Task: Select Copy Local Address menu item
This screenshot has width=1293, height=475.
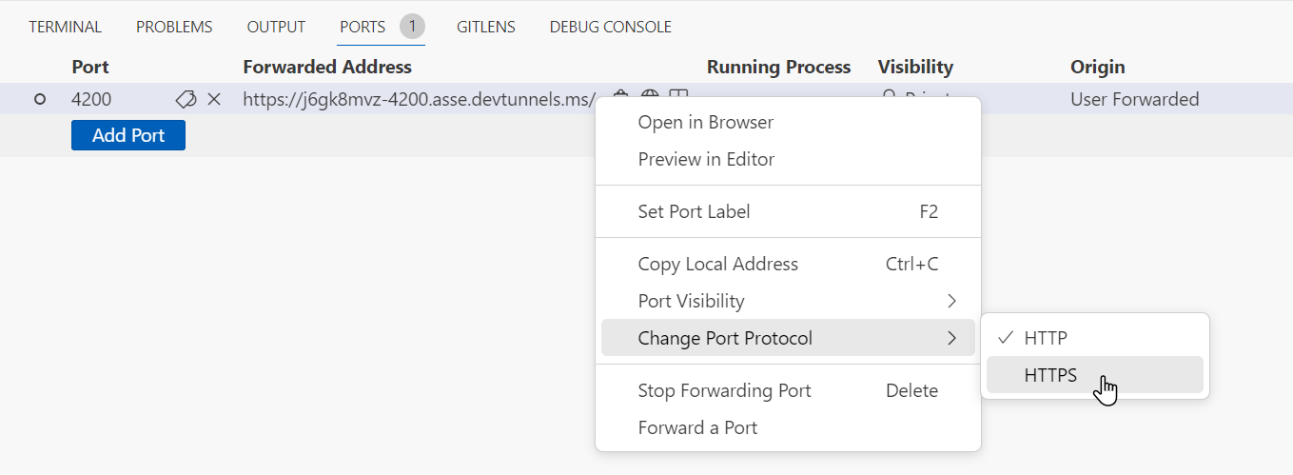Action: pos(788,264)
